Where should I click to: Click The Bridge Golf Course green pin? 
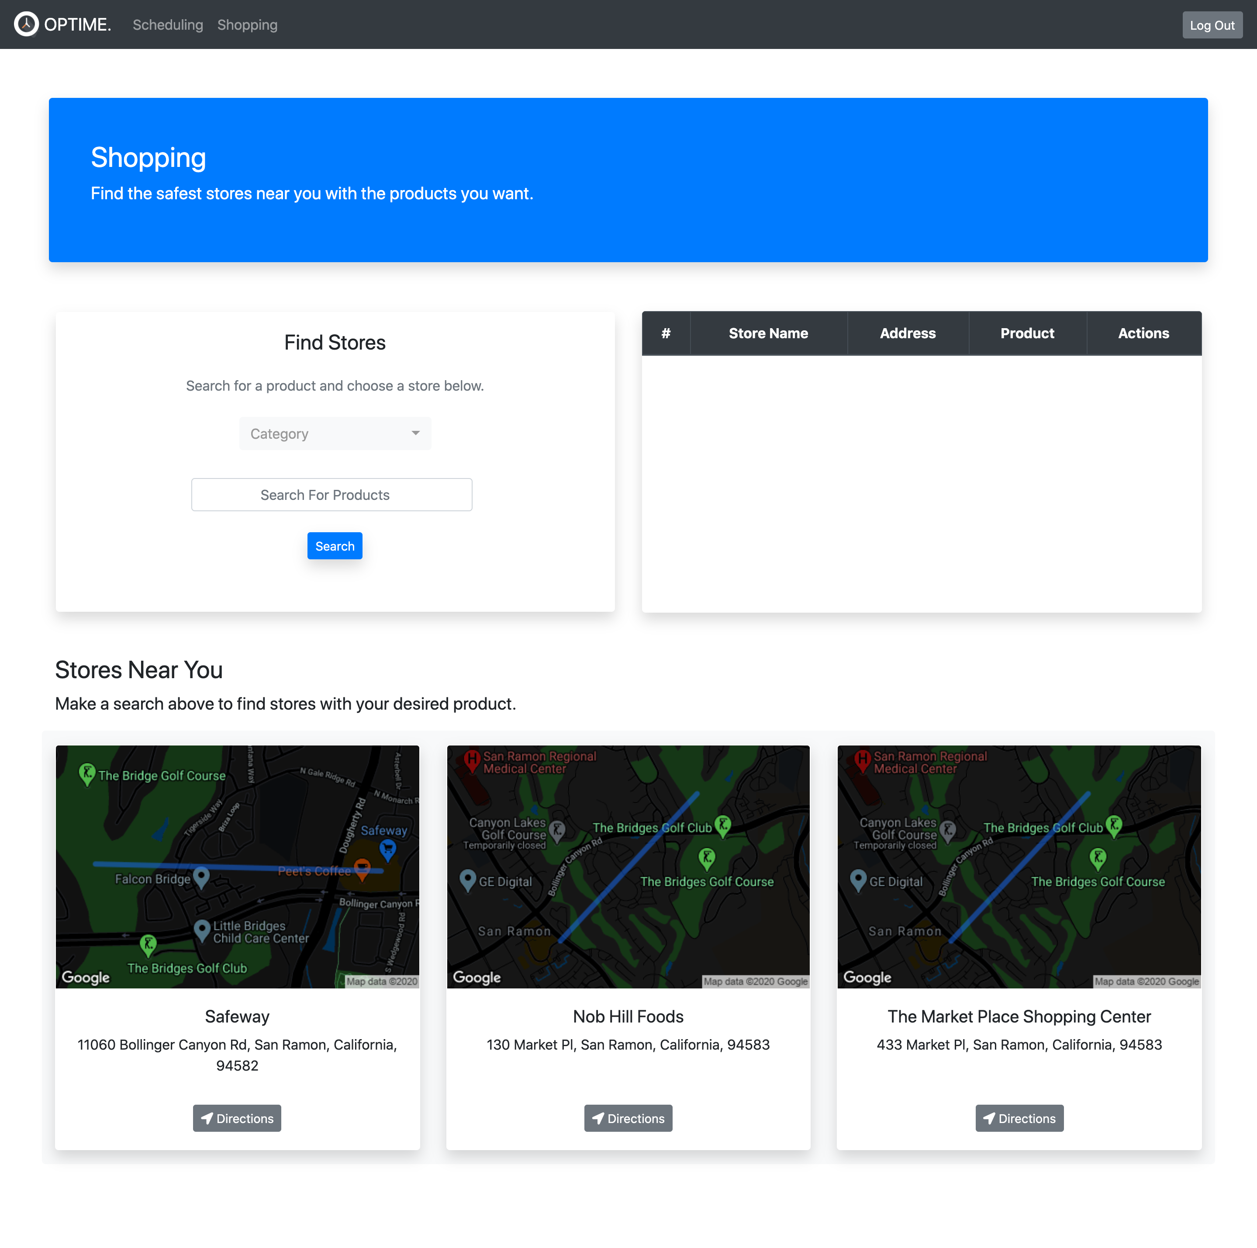86,773
